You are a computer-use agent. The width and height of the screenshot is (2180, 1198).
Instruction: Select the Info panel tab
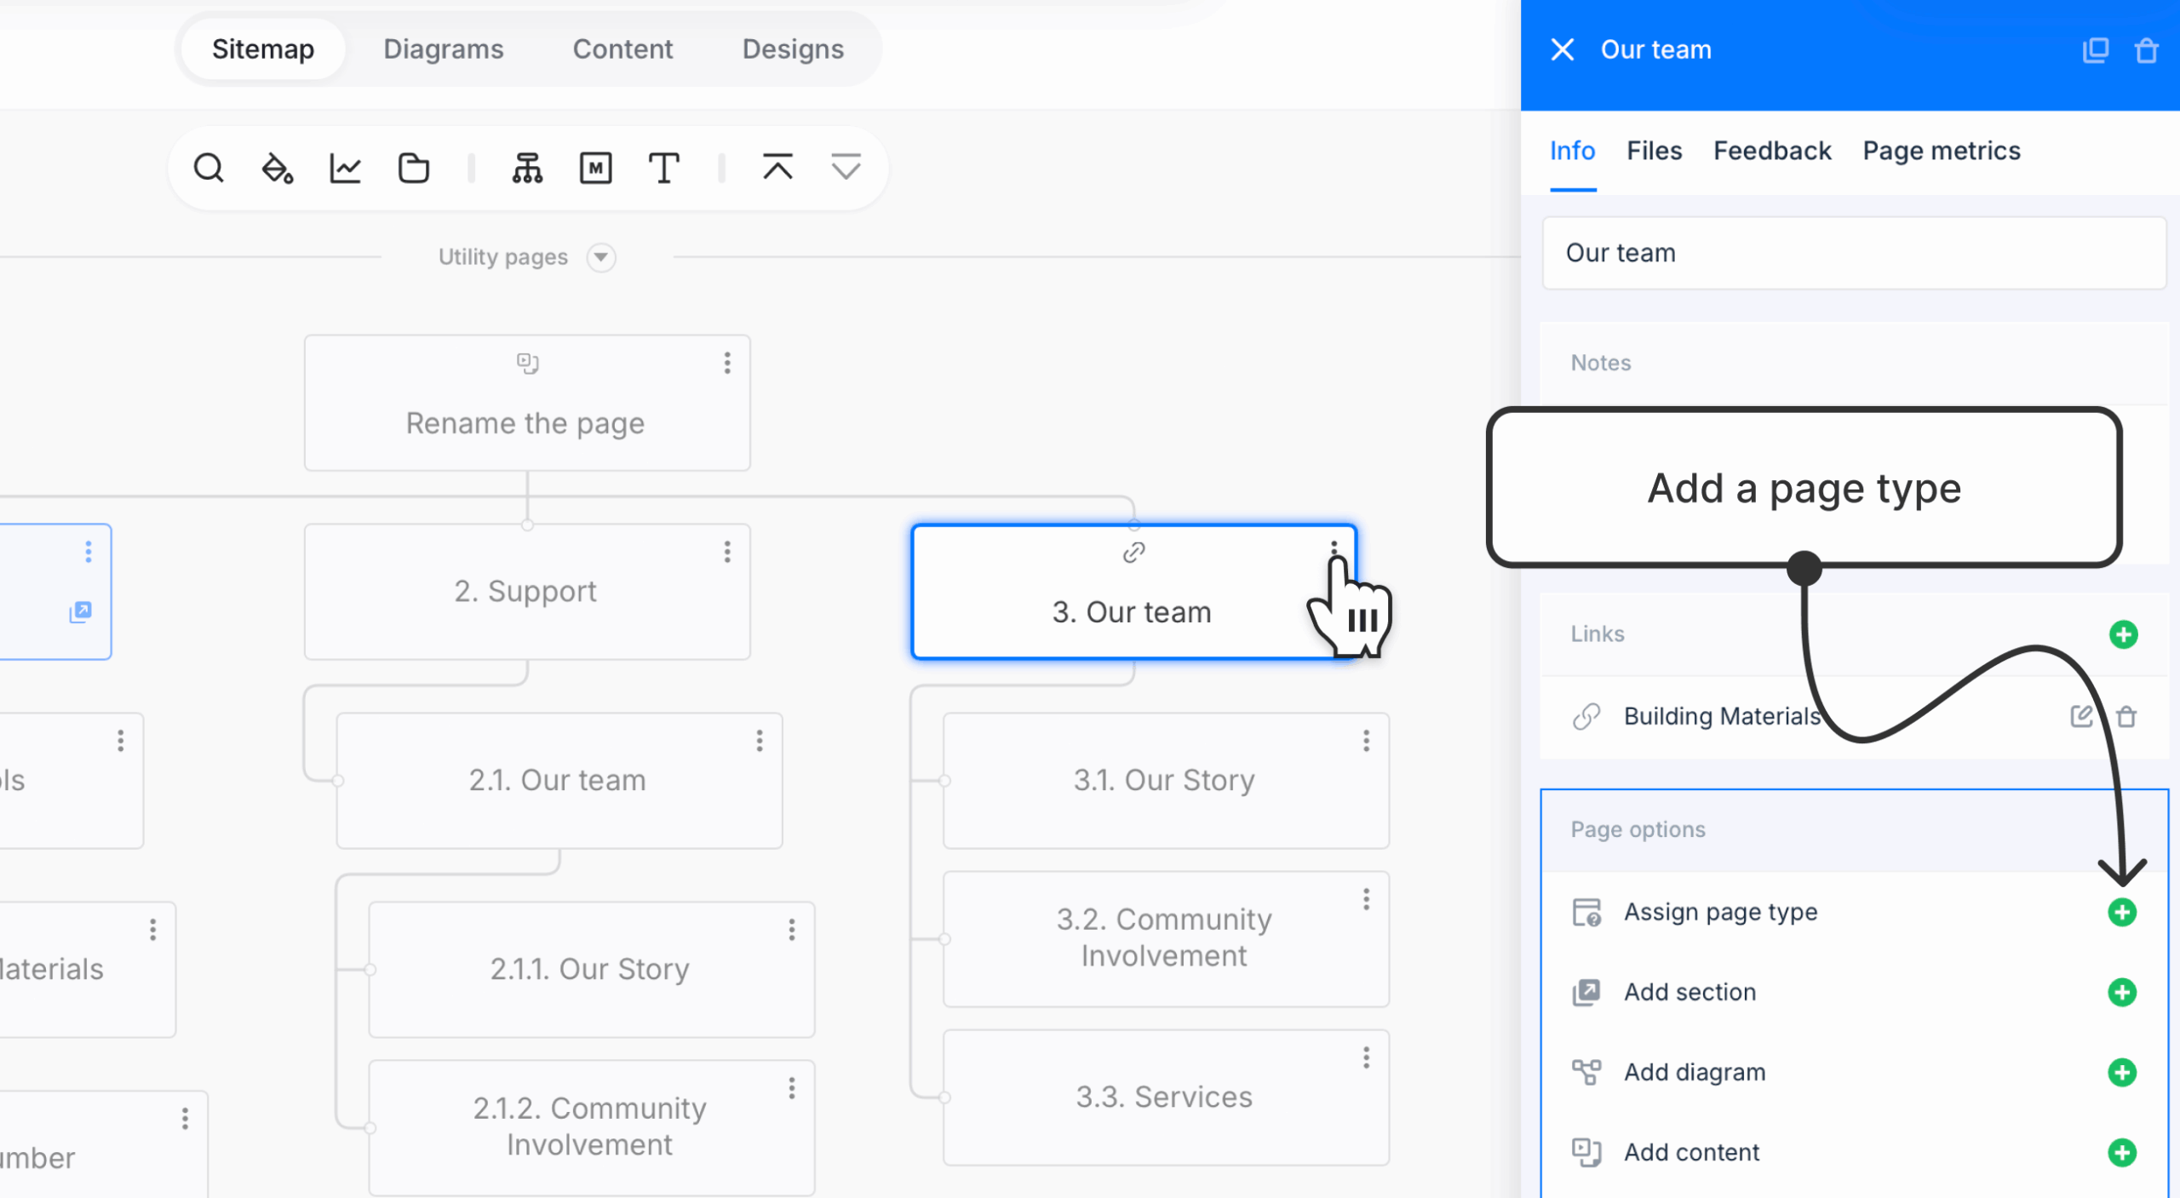tap(1572, 151)
